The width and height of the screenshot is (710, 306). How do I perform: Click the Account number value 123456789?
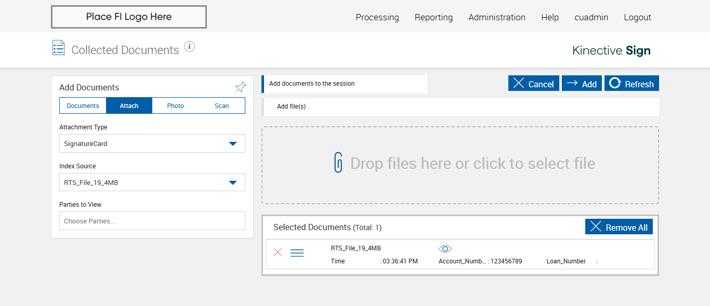[506, 261]
